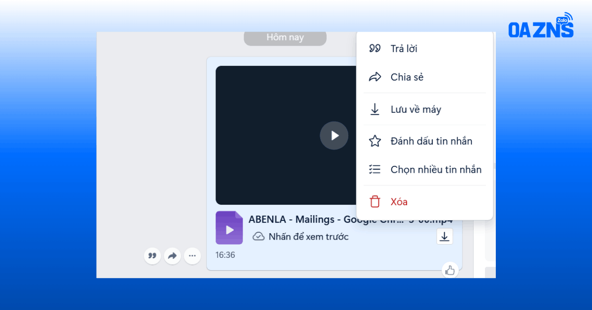Click the star icon for Đánh dấu tin nhắn
592x310 pixels.
[375, 141]
